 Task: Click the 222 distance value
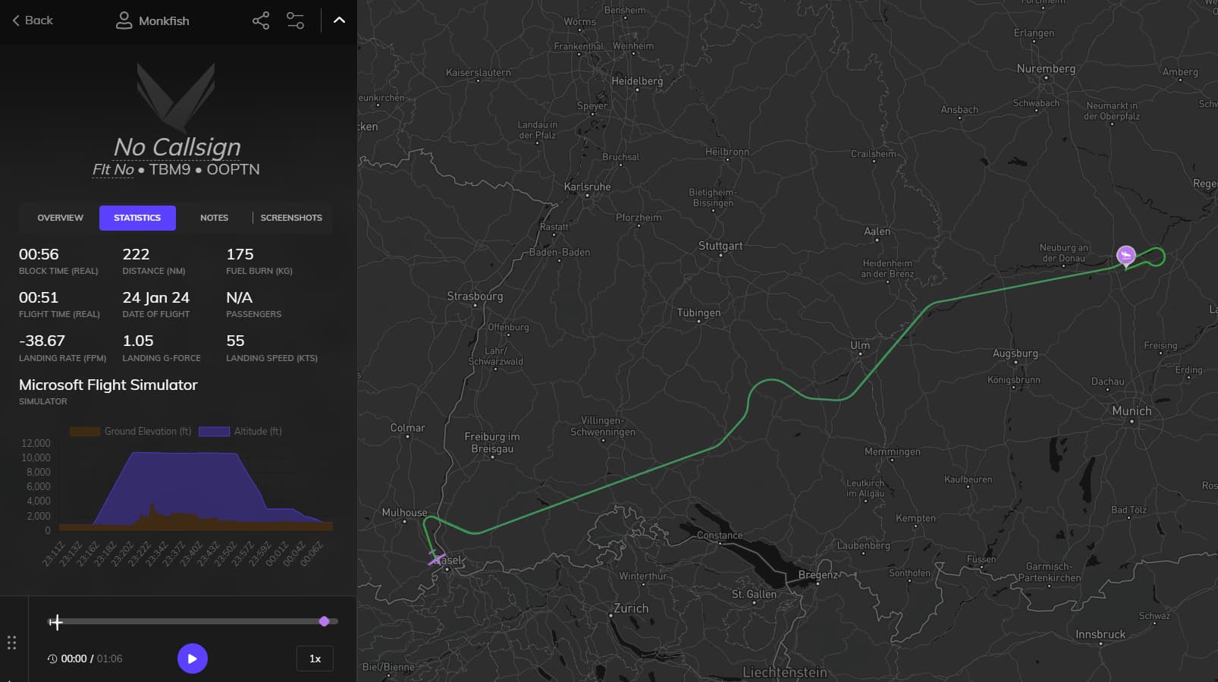[136, 254]
